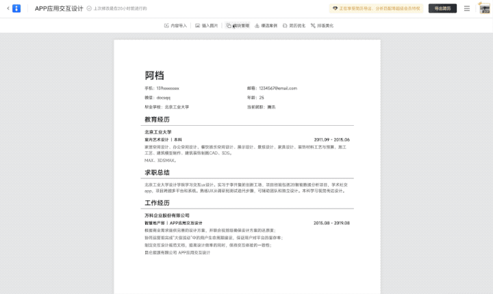Image resolution: width=493 pixels, height=294 pixels.
Task: Open the user avatar at top right
Action: (485, 8)
